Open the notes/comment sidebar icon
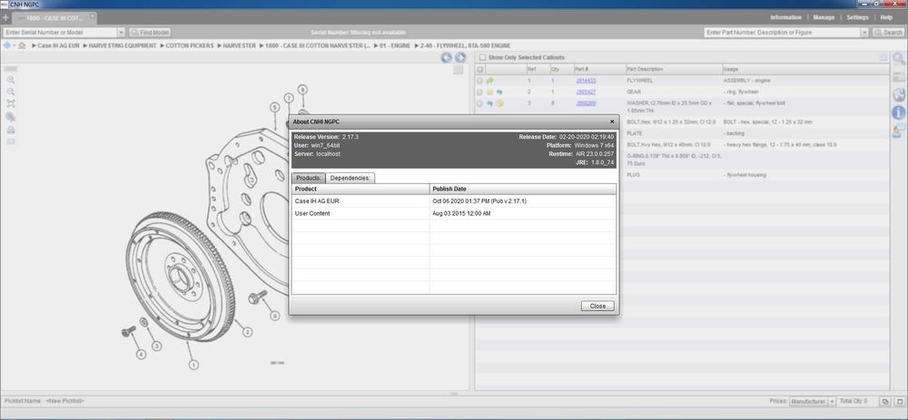Viewport: 908px width, 420px height. [899, 131]
